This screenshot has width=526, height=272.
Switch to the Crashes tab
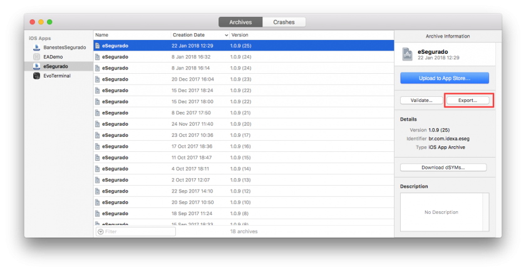point(284,22)
